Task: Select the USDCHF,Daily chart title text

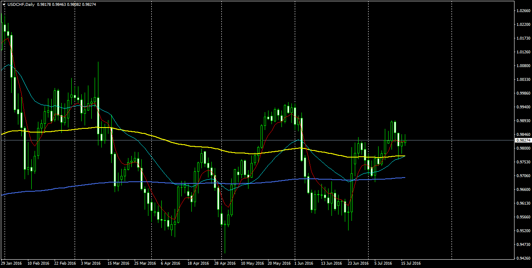Action: (x=20, y=5)
